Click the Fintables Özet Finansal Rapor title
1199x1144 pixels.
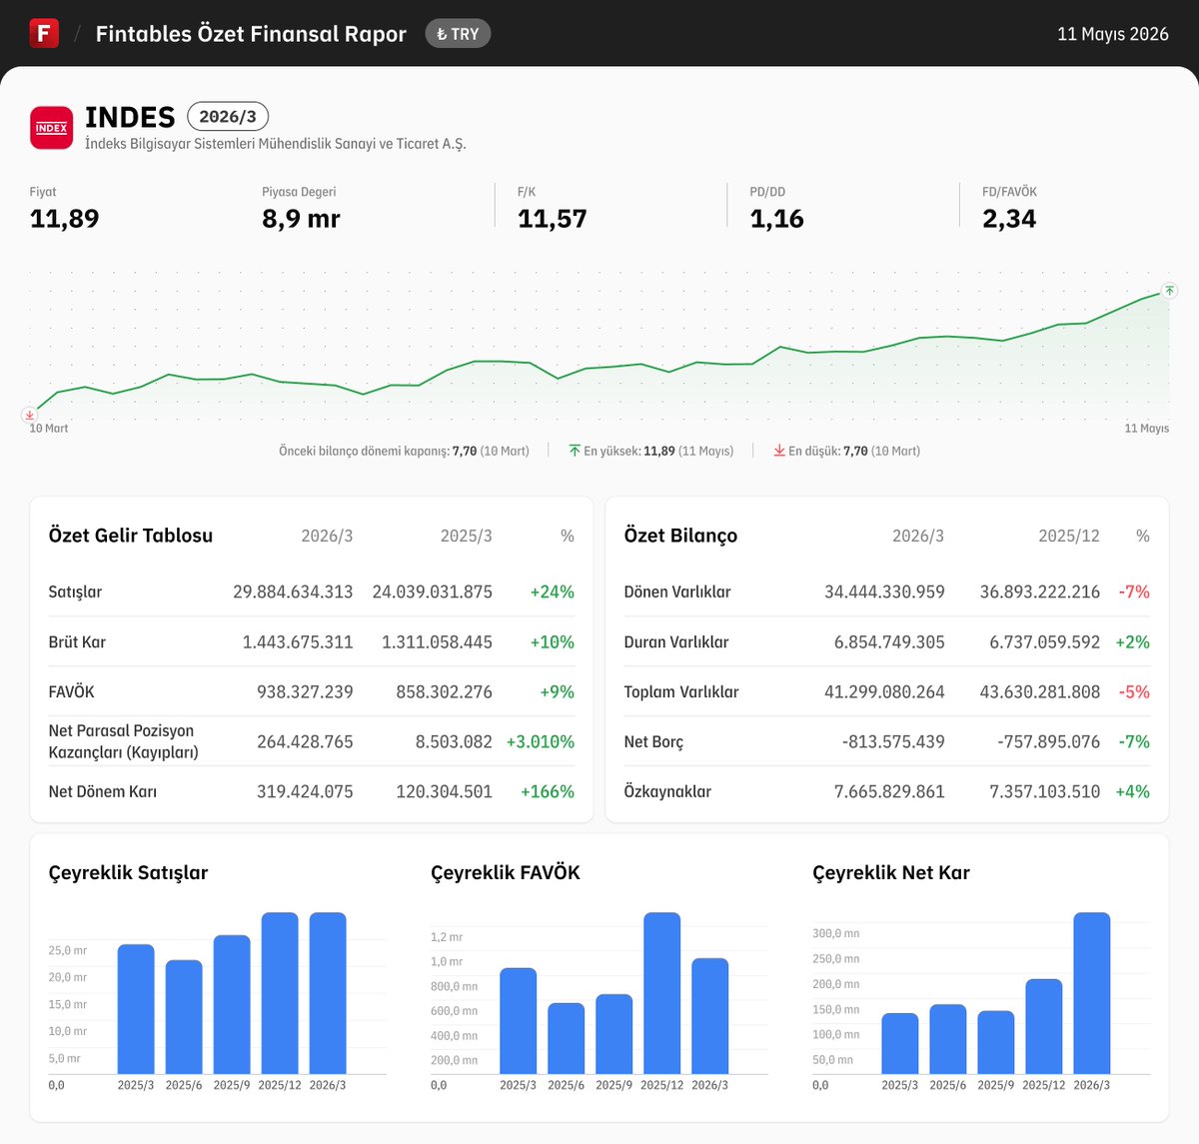(251, 34)
